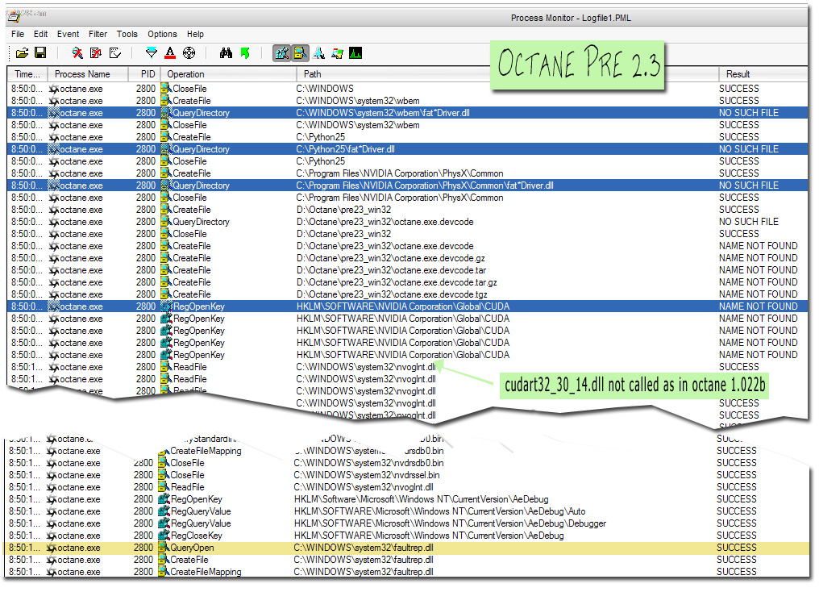Screen dimensions: 819x592
Task: Click the file icon on CloseFile nvdrssel.bin row
Action: coord(164,475)
